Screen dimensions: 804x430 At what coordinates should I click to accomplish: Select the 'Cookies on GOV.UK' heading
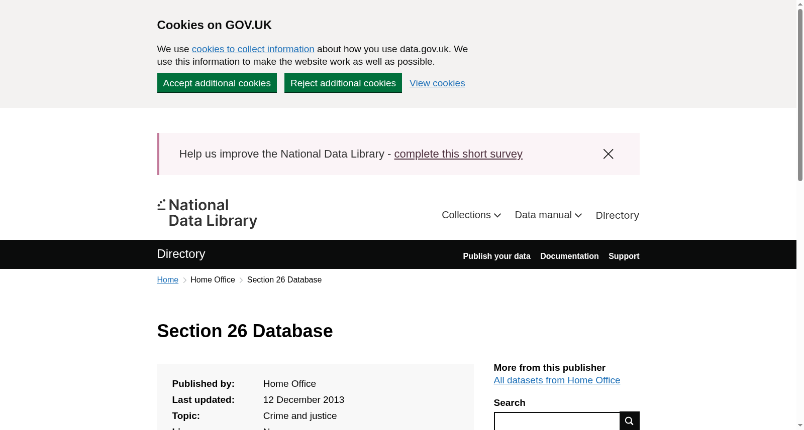click(x=214, y=25)
